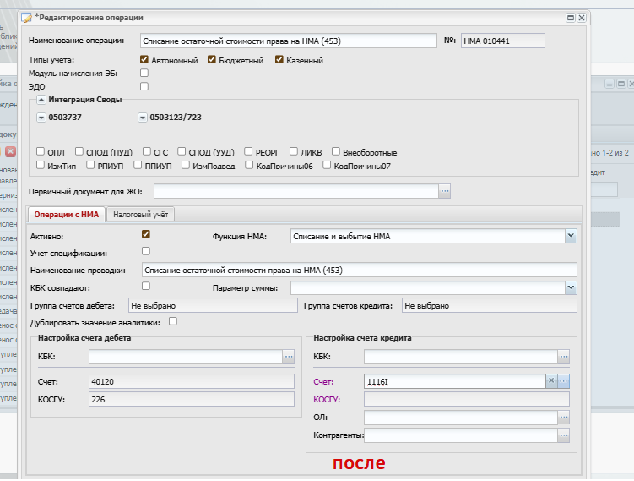Open credit Счет lookup ellipsis button
Screen dimensions: 634x481
564,381
